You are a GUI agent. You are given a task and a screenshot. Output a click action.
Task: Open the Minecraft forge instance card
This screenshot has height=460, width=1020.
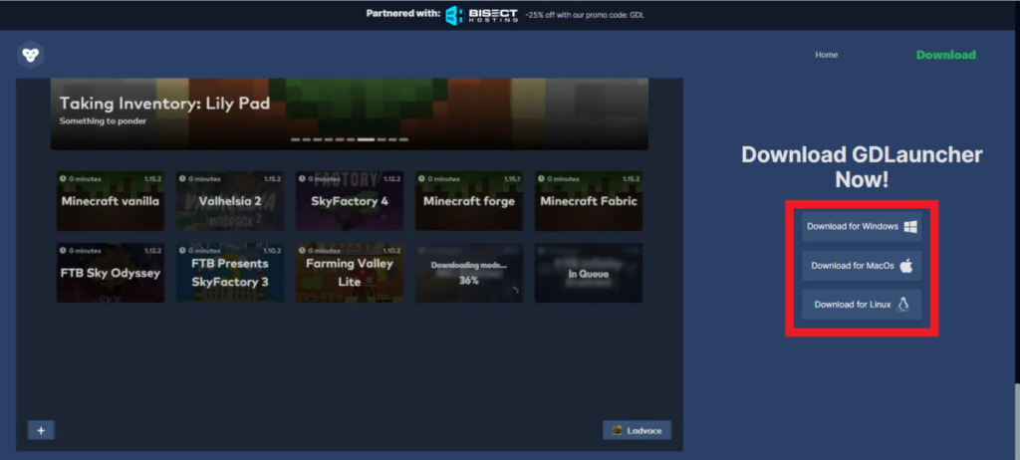[x=469, y=201]
